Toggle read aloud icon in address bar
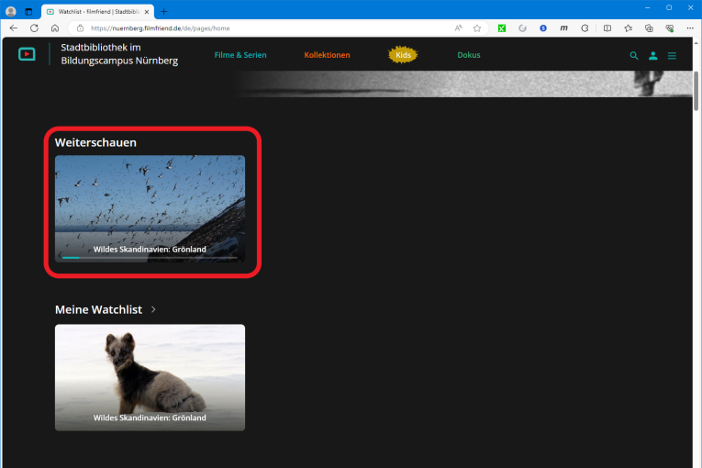This screenshot has height=468, width=702. tap(458, 28)
